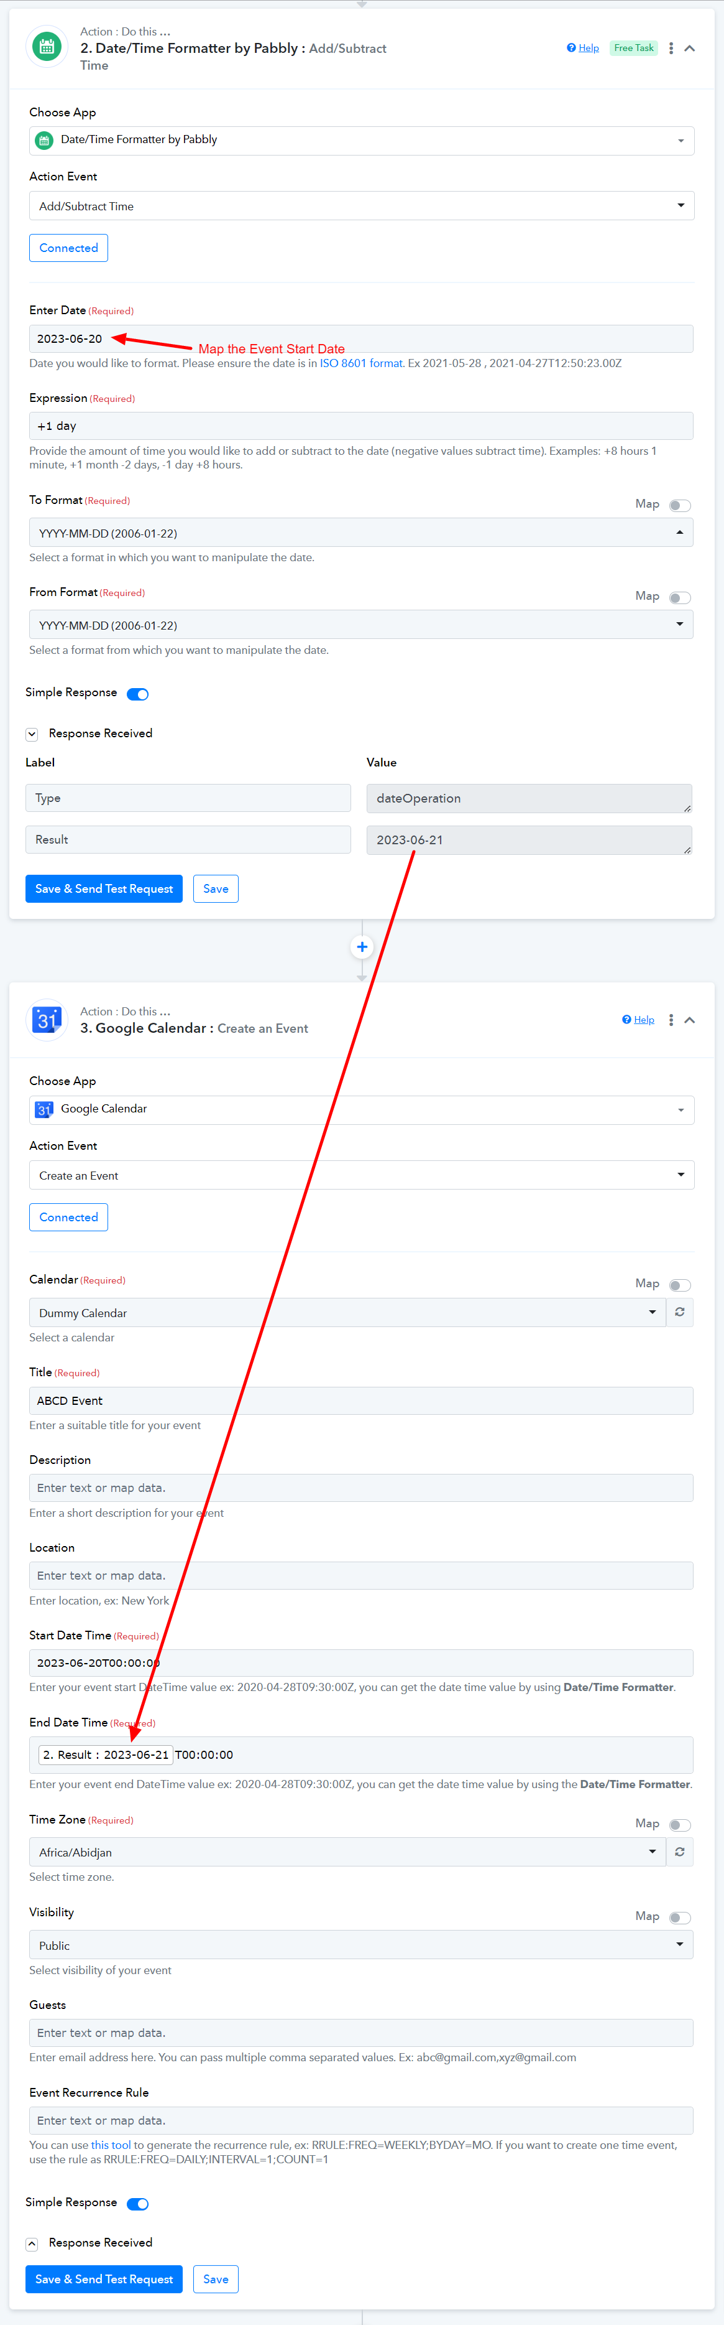Click Save & Send Test Request in step 3

coord(104,2280)
